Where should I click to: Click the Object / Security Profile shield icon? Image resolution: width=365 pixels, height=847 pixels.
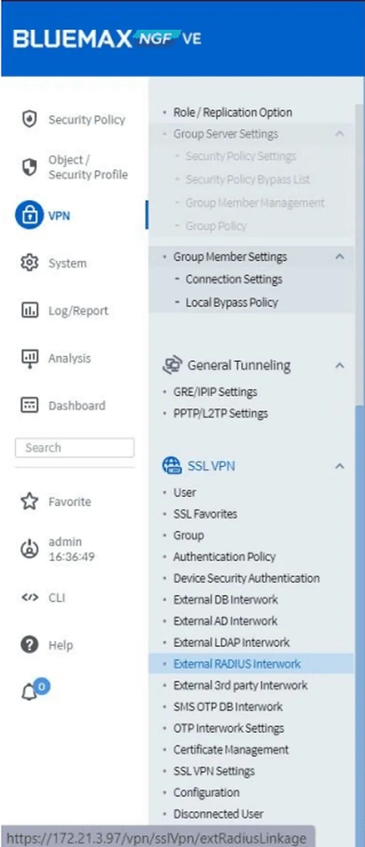29,167
